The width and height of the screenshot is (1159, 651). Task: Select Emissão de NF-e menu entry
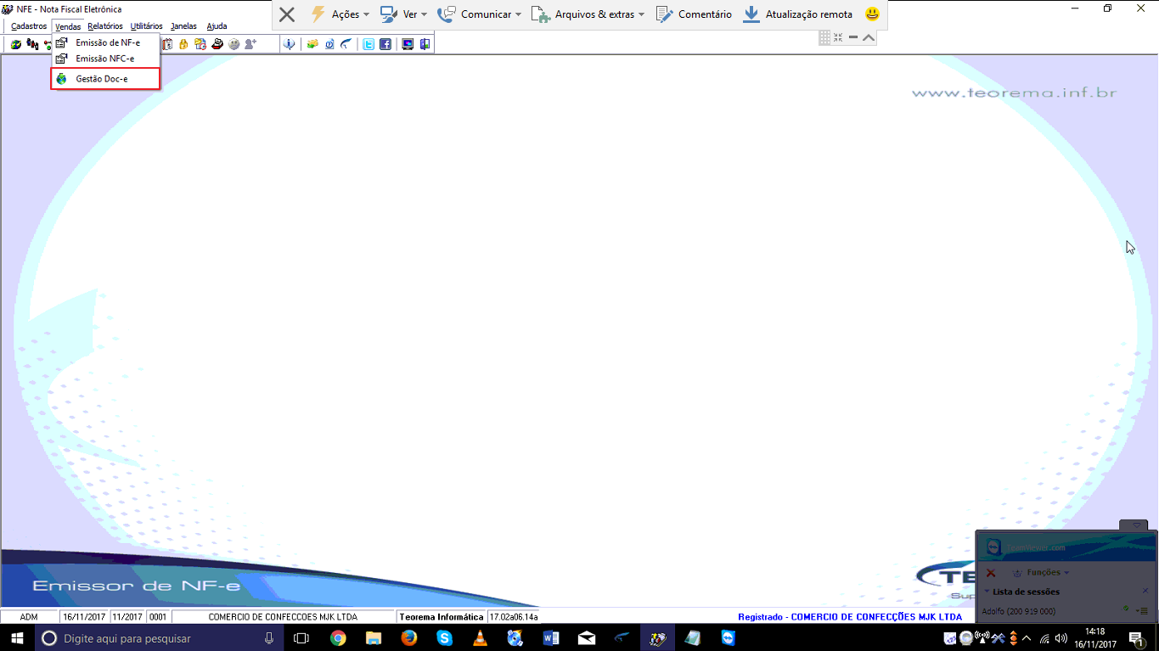click(x=105, y=42)
